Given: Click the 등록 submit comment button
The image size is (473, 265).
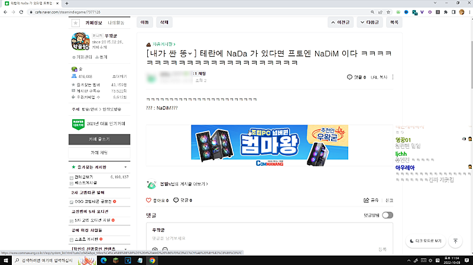Looking at the screenshot, I should click(382, 249).
